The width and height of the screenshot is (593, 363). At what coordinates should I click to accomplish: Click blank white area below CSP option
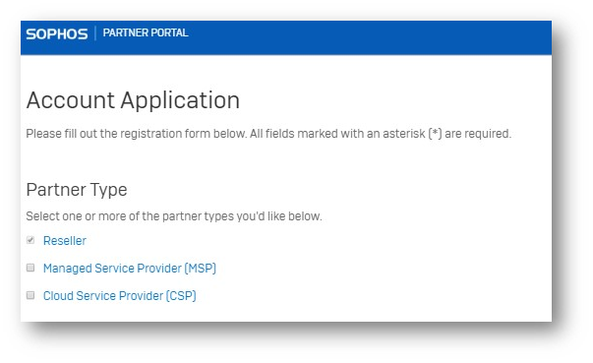click(x=287, y=312)
